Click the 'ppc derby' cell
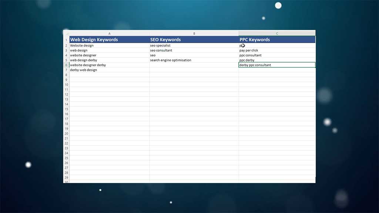This screenshot has width=379, height=213. pos(277,60)
